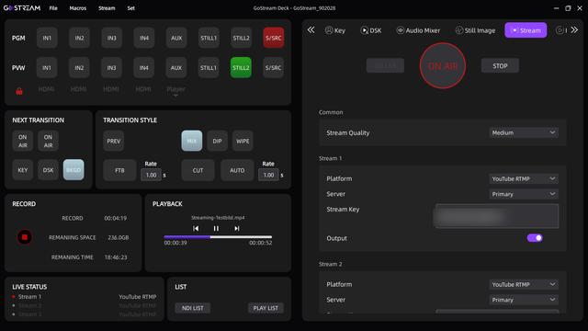588x331 pixels.
Task: Select S/SRC on the PGM row
Action: 274,38
